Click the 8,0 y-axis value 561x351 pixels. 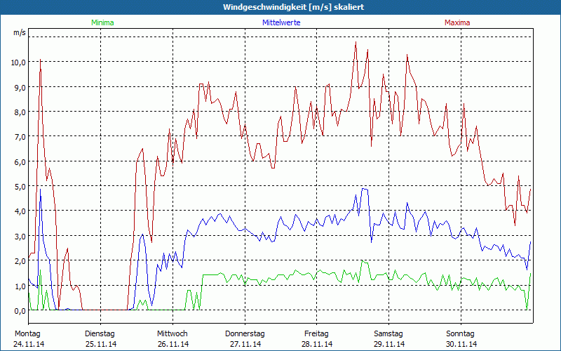(x=20, y=112)
